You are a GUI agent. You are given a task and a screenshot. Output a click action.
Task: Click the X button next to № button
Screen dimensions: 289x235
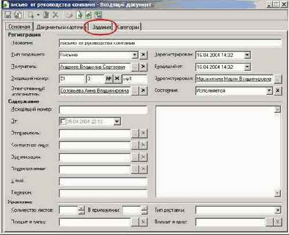click(117, 79)
